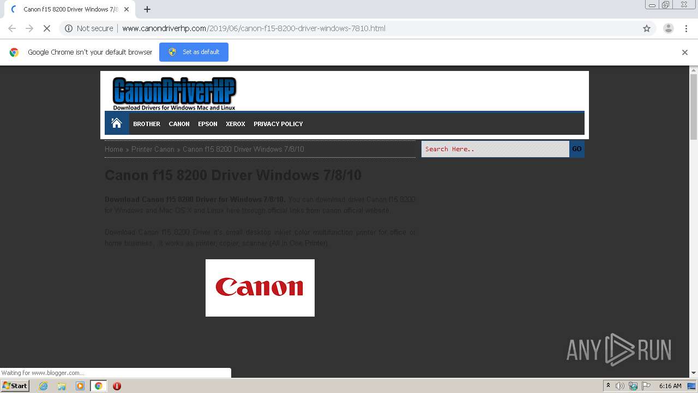Open the BROTHER menu item
Screen dimensions: 698x393
[x=147, y=124]
